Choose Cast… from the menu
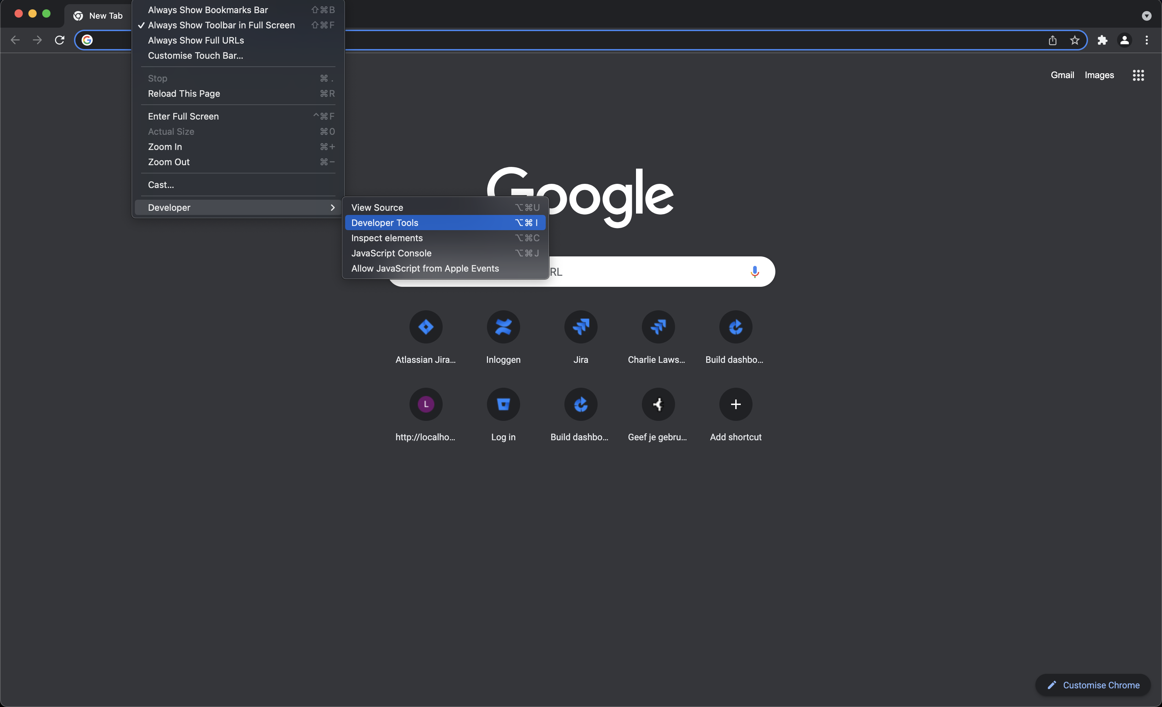This screenshot has height=707, width=1162. tap(238, 185)
